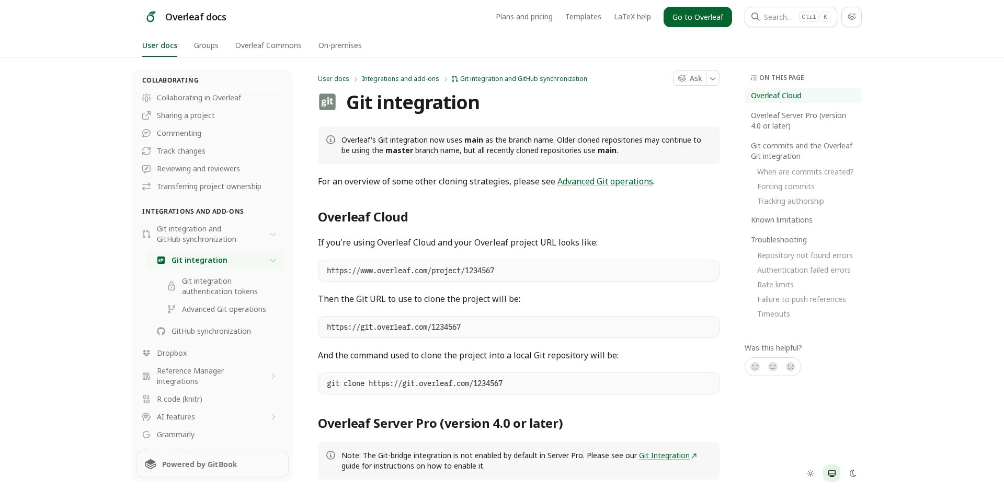Jump to Troubleshooting in page outline
Image resolution: width=1004 pixels, height=490 pixels.
pos(779,240)
